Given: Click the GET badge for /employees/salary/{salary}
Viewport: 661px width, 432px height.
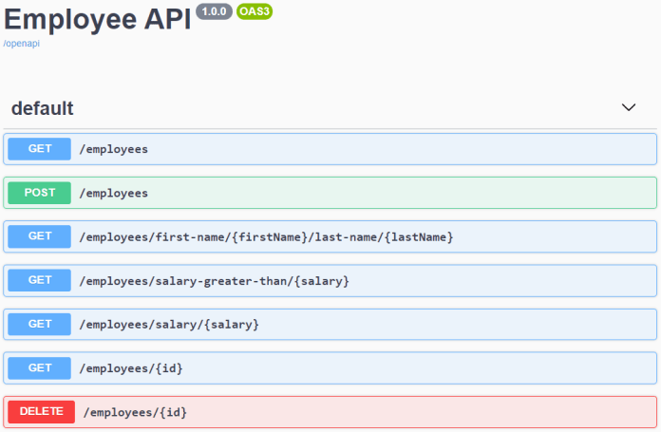Looking at the screenshot, I should [40, 324].
